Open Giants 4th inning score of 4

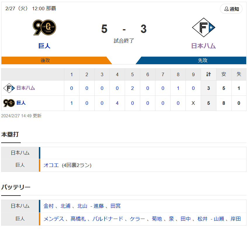pyautogui.click(x=117, y=103)
